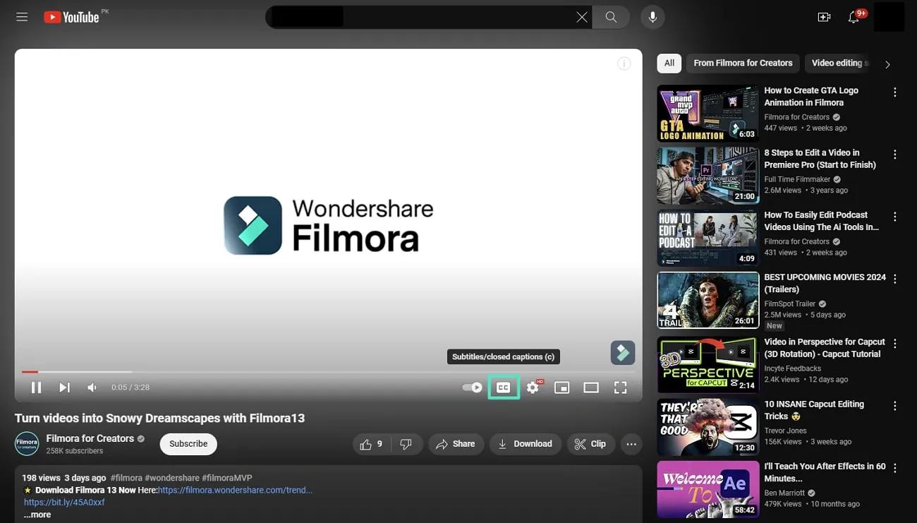This screenshot has width=917, height=523.
Task: Click the #filmoraMVP hashtag
Action: pyautogui.click(x=227, y=478)
